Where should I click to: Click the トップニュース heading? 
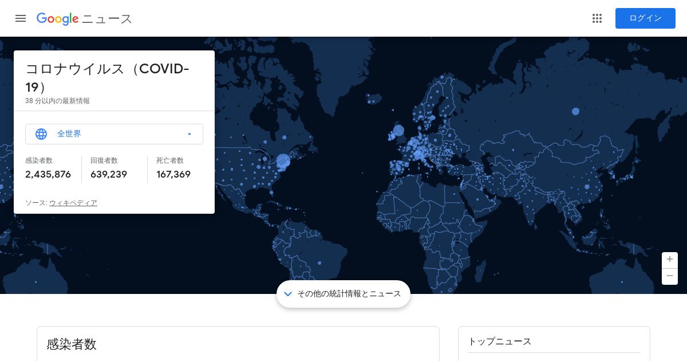pos(500,342)
